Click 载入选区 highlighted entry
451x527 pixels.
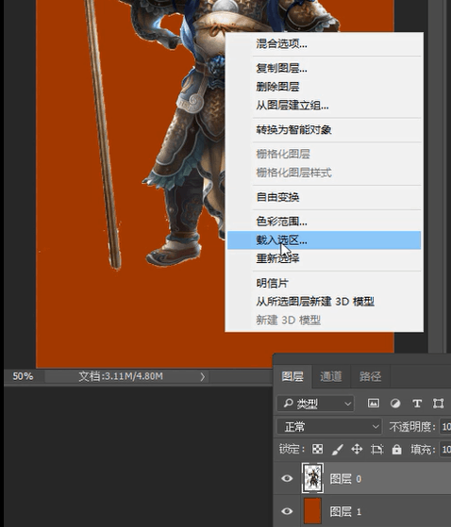point(324,240)
